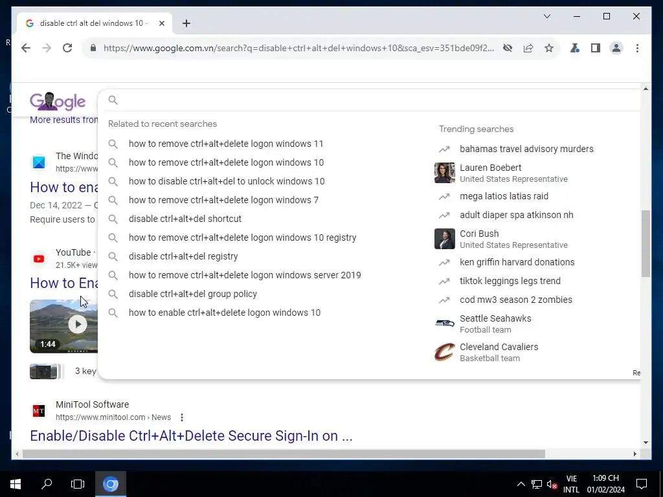Open the muted volume tray icon

pyautogui.click(x=552, y=484)
